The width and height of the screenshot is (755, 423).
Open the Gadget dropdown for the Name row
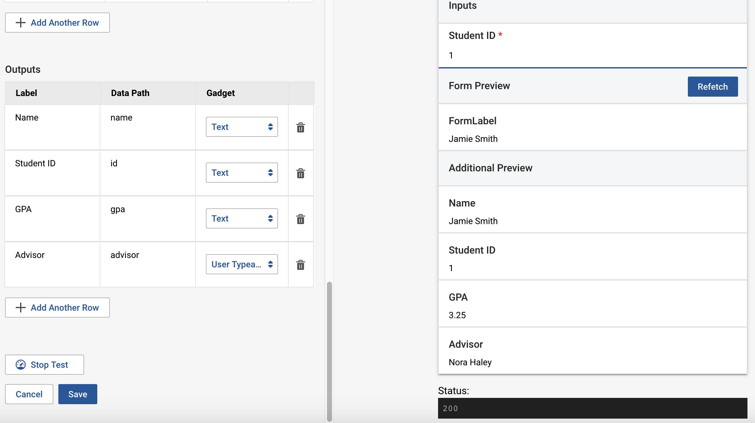click(242, 127)
